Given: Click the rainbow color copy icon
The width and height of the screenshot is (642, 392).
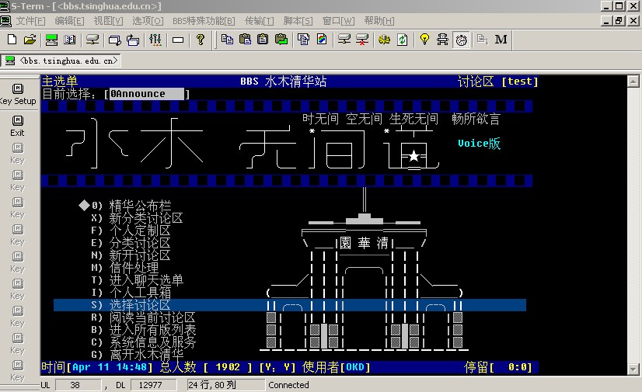Looking at the screenshot, I should pyautogui.click(x=322, y=40).
